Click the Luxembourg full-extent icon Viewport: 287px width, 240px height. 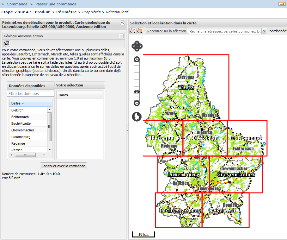tap(137, 117)
